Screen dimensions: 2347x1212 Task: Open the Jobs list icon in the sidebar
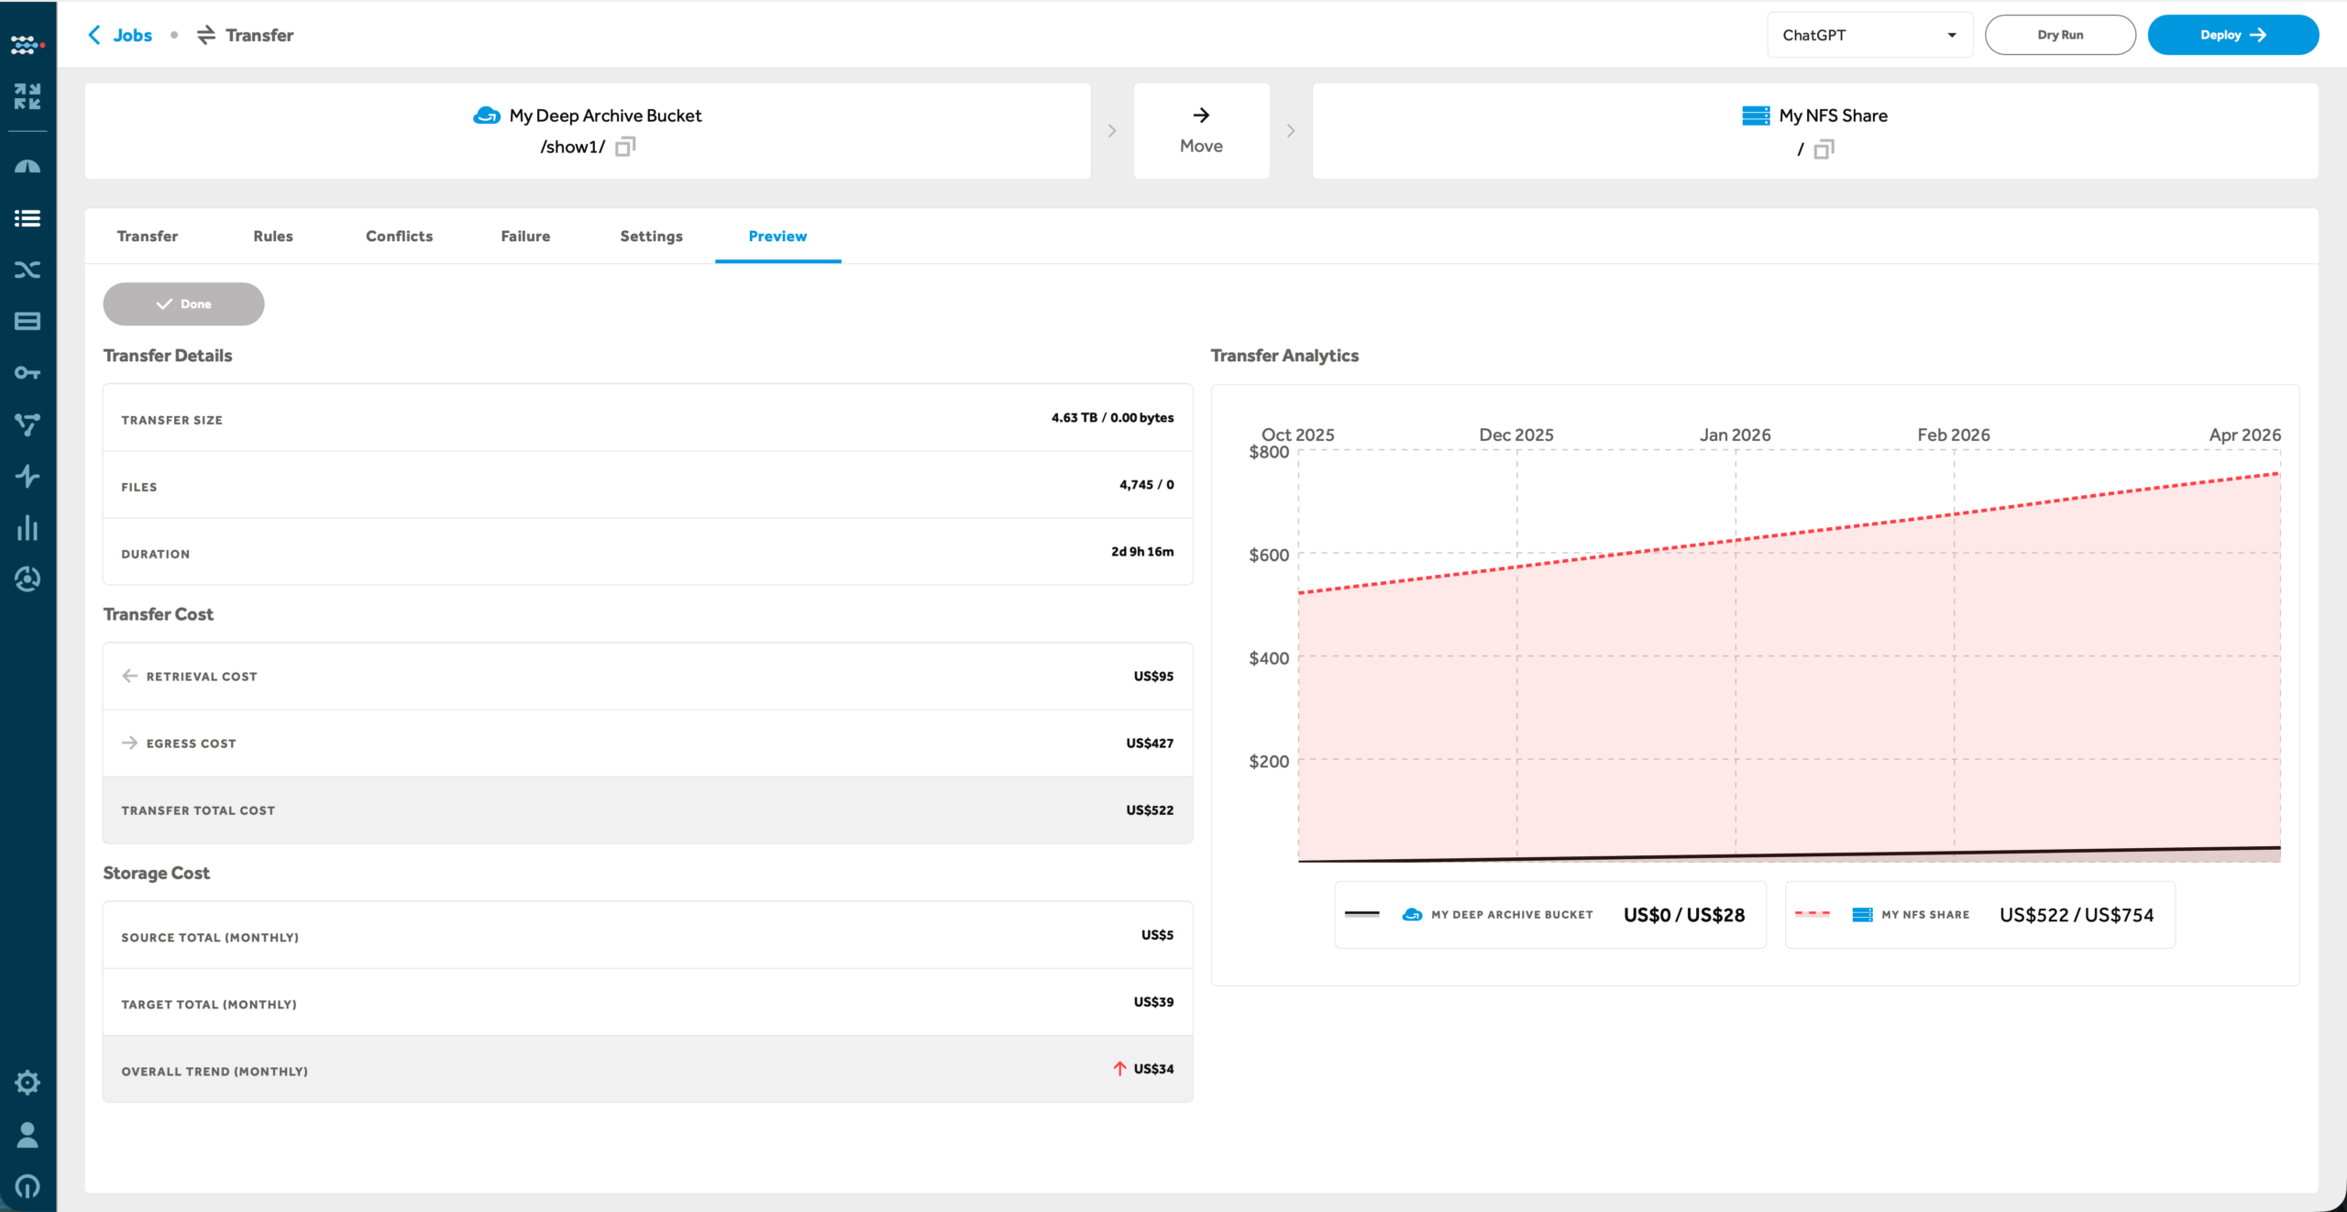click(28, 218)
